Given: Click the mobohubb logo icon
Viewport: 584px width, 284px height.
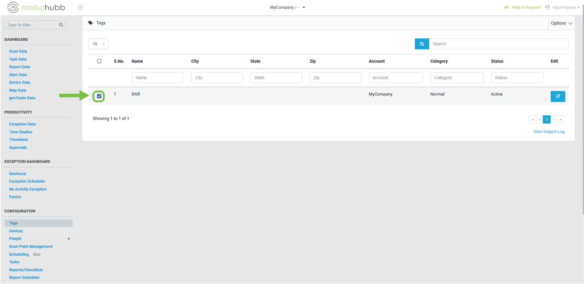Looking at the screenshot, I should pos(13,7).
